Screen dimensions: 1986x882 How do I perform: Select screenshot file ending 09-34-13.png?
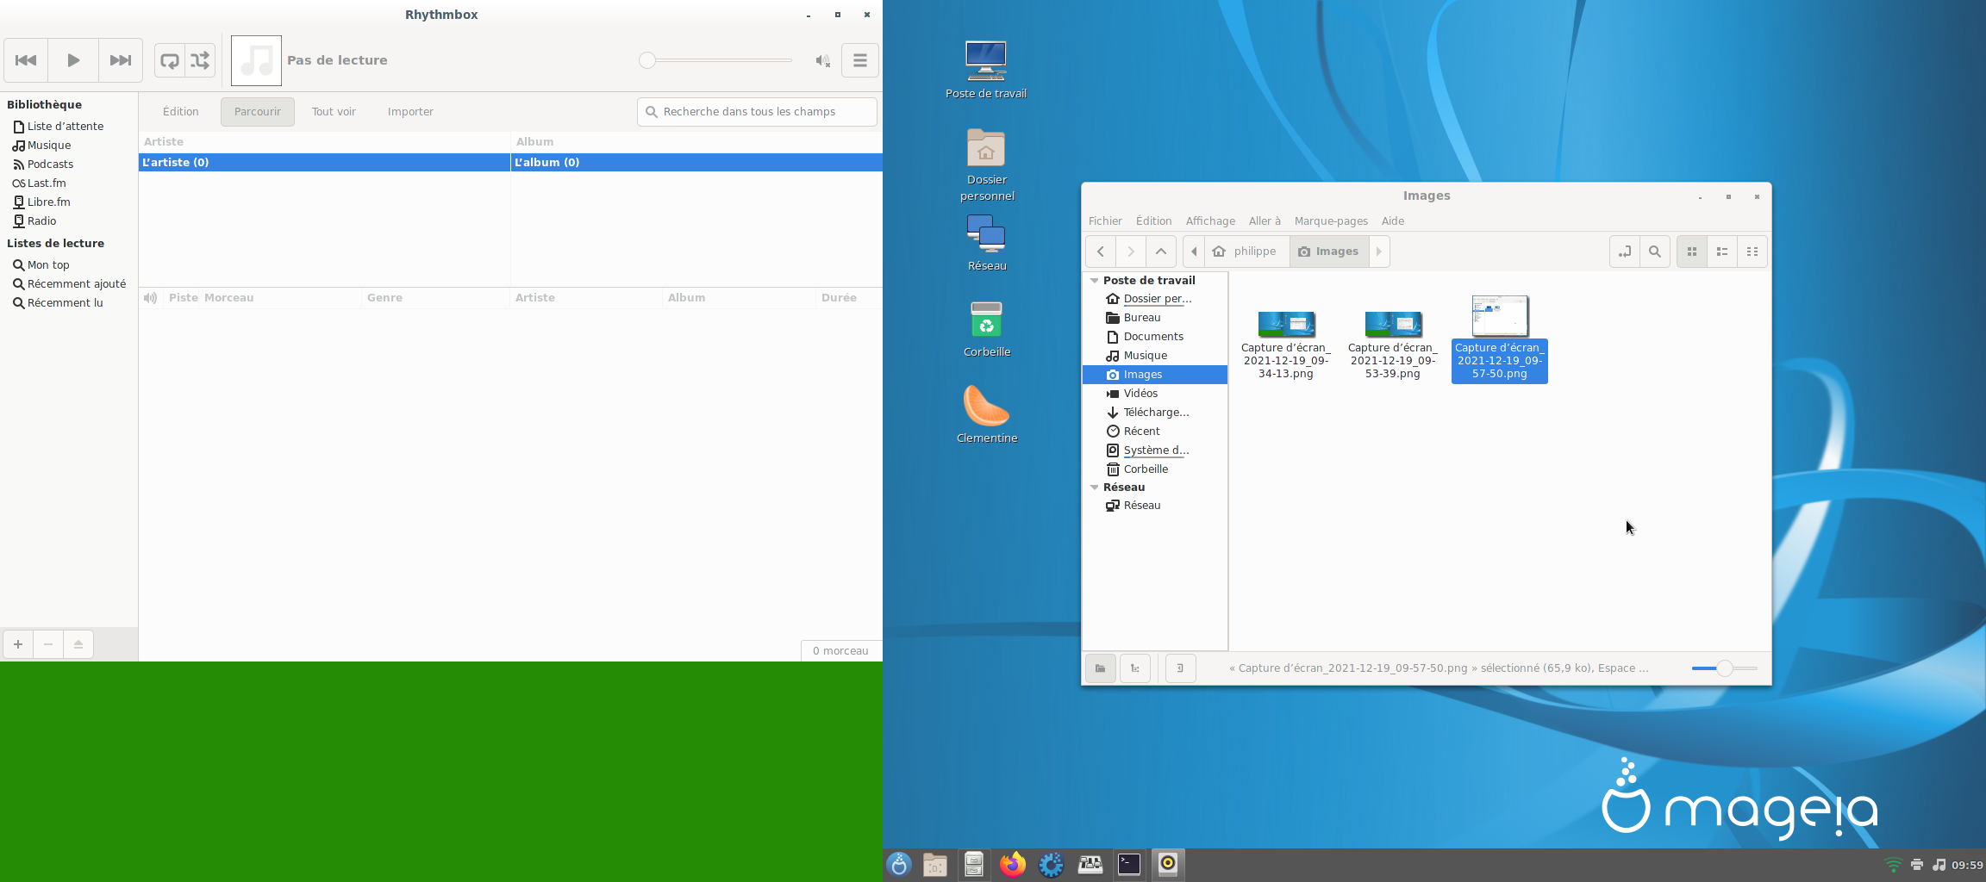[x=1286, y=345]
